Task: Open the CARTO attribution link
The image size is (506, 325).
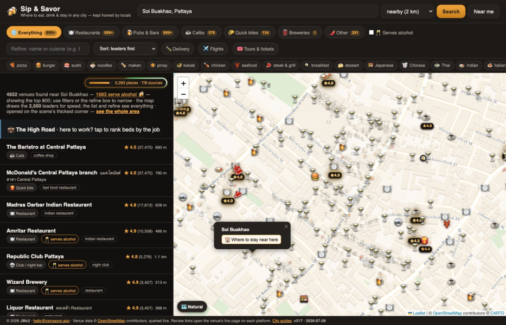Action: pyautogui.click(x=497, y=313)
